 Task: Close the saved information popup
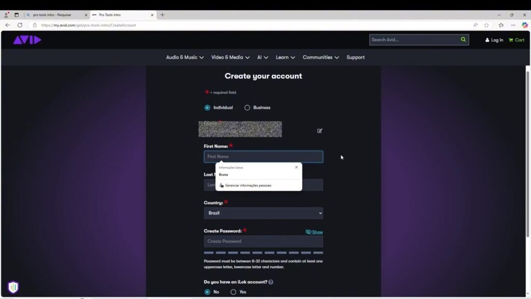point(296,167)
